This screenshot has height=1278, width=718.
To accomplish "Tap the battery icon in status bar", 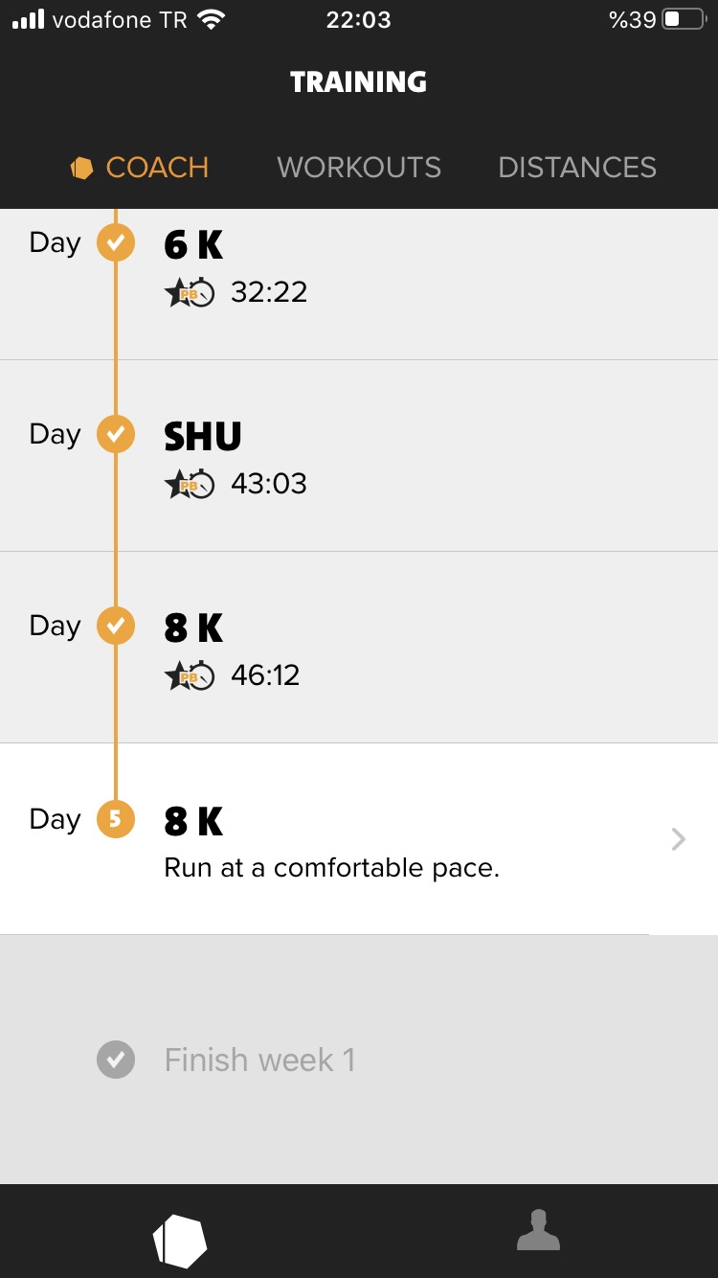I will (684, 20).
